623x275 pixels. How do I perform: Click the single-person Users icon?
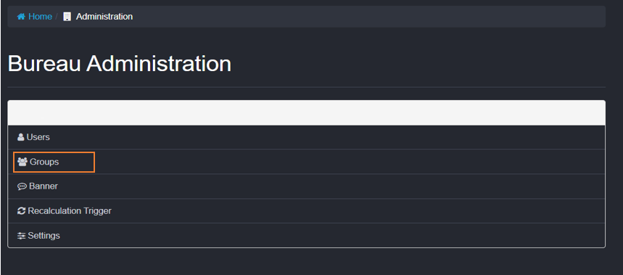[20, 138]
